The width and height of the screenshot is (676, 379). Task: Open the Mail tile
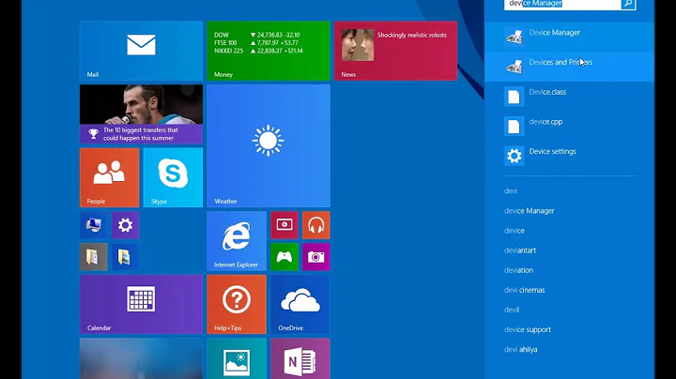click(x=141, y=51)
